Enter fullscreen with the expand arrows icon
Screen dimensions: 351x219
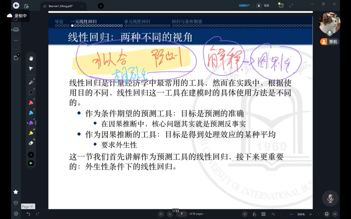(x=291, y=6)
